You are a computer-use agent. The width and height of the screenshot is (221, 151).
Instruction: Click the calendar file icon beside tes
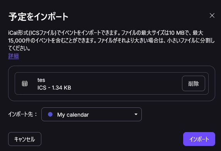tap(25, 83)
